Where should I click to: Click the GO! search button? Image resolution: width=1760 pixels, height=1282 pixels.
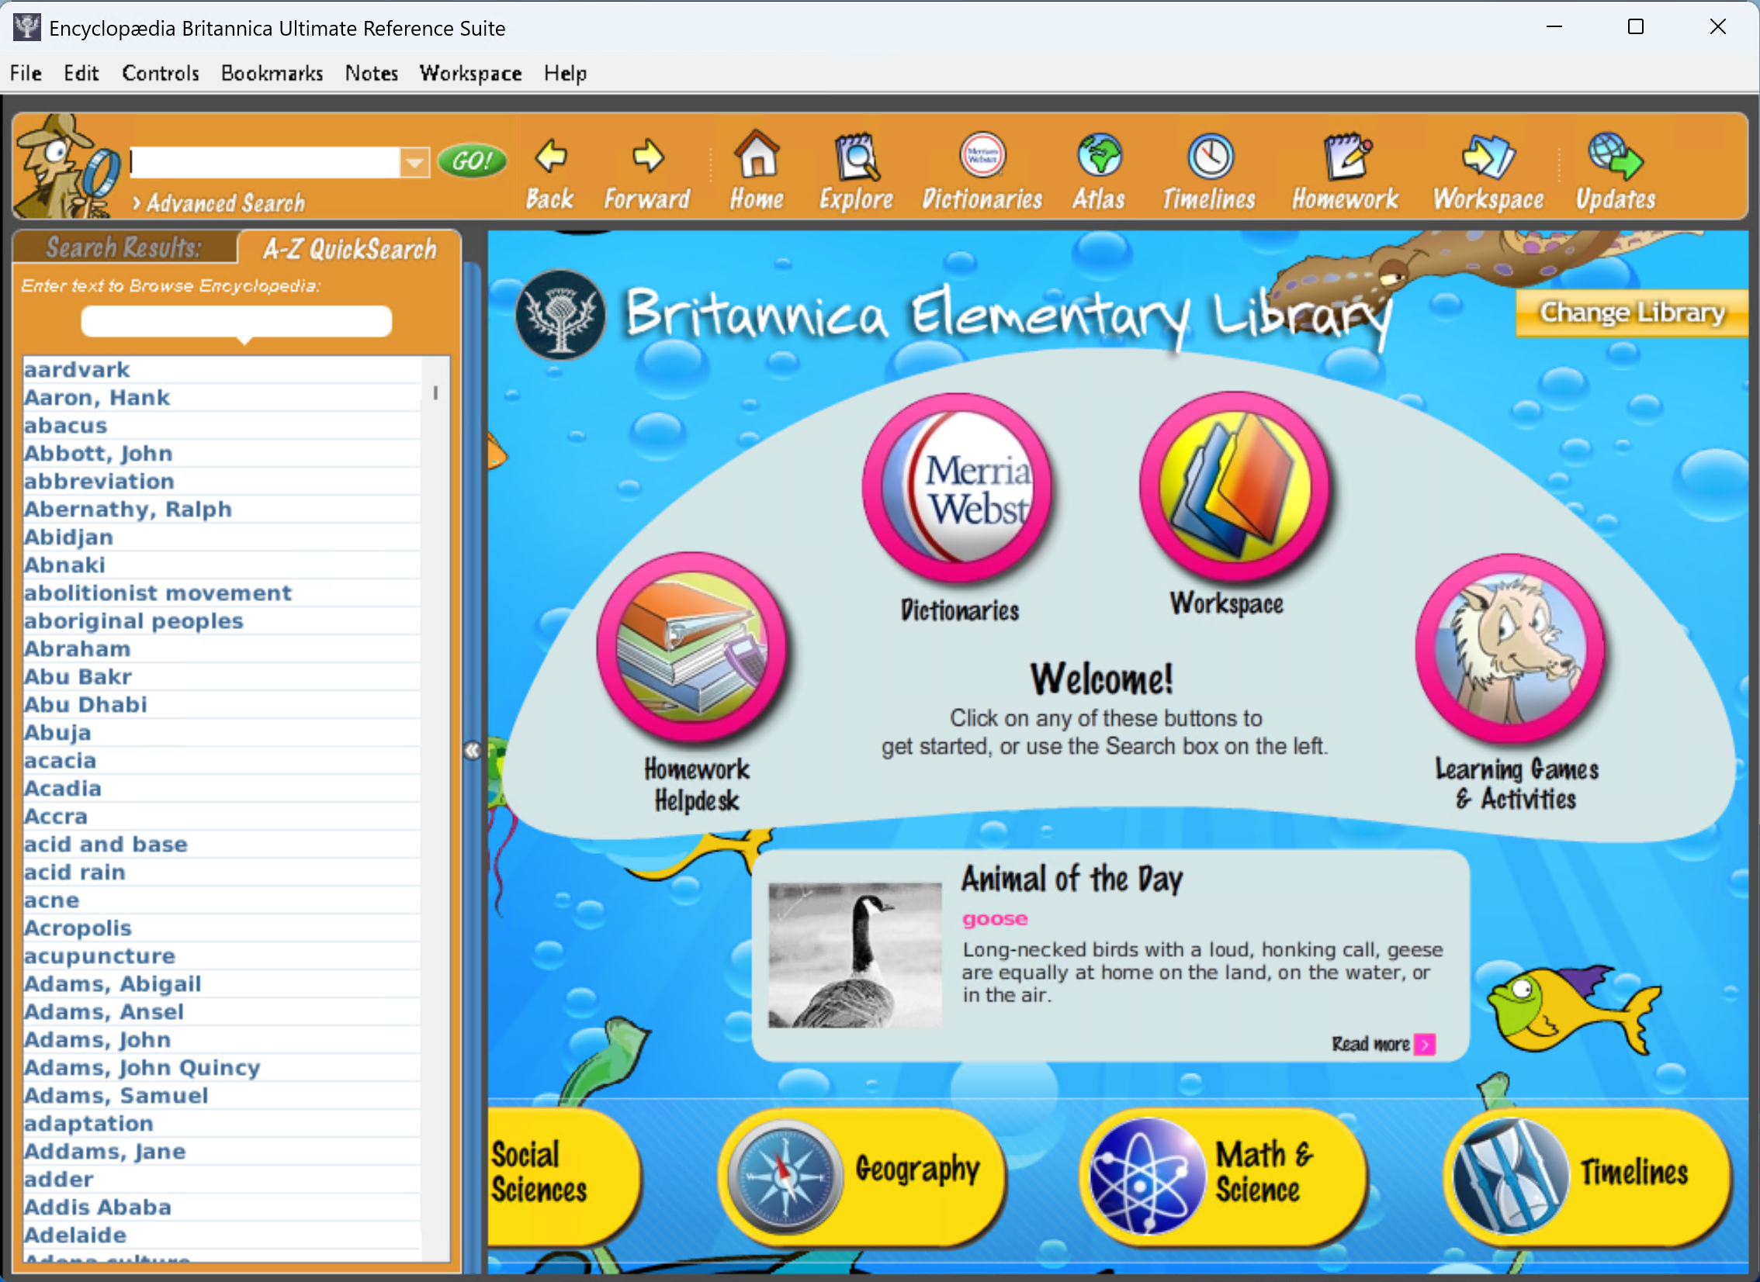pyautogui.click(x=472, y=161)
